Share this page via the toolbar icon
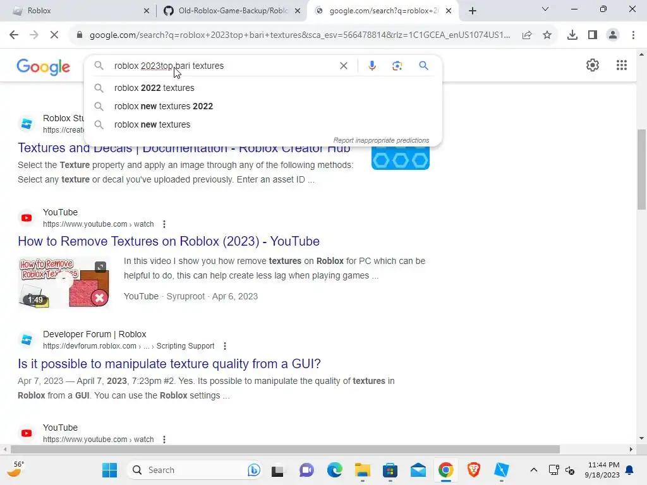Viewport: 647px width, 485px height. point(527,35)
